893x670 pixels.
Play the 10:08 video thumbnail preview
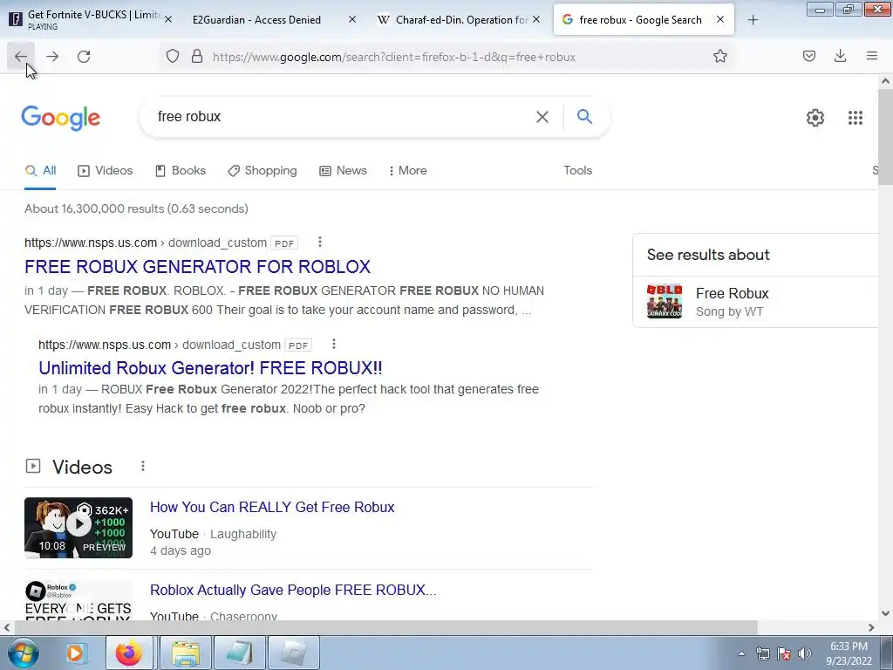(x=78, y=528)
